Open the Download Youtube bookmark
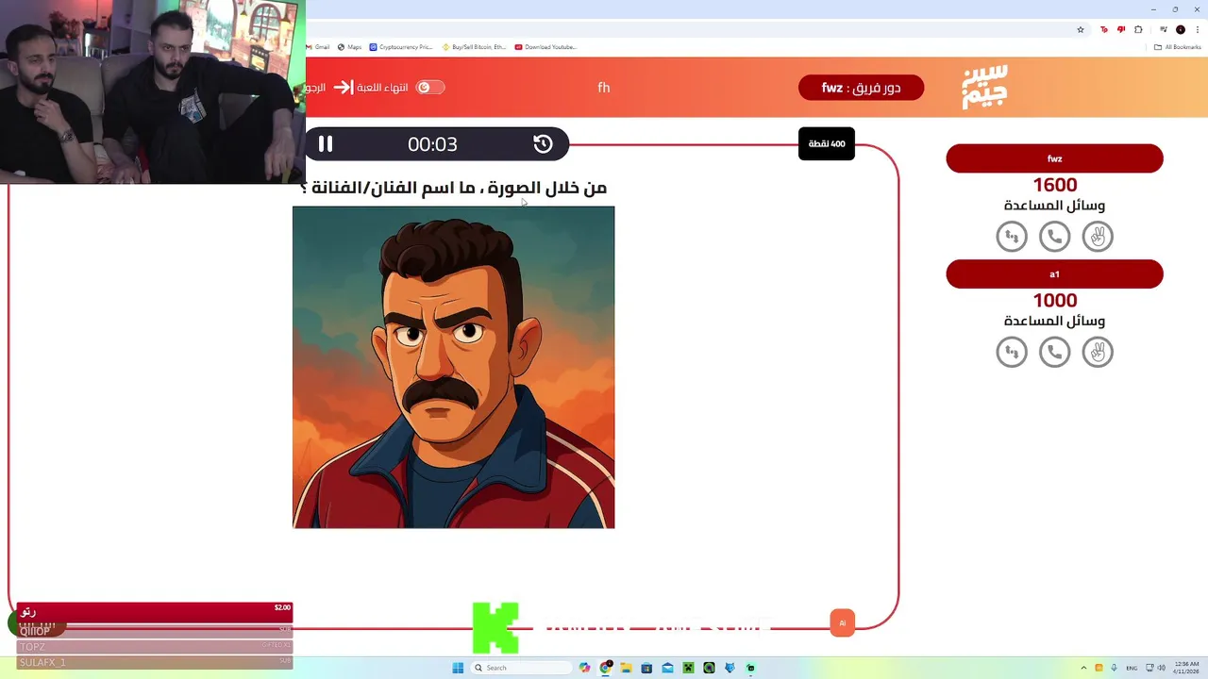The width and height of the screenshot is (1208, 679). point(545,46)
